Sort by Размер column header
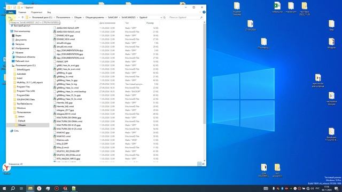 pos(150,23)
